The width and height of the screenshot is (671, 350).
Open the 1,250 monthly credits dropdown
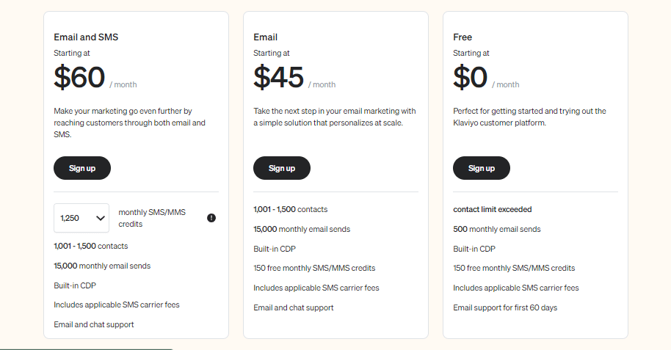pyautogui.click(x=81, y=218)
